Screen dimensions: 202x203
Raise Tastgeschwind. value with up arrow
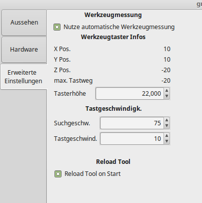pyautogui.click(x=166, y=136)
